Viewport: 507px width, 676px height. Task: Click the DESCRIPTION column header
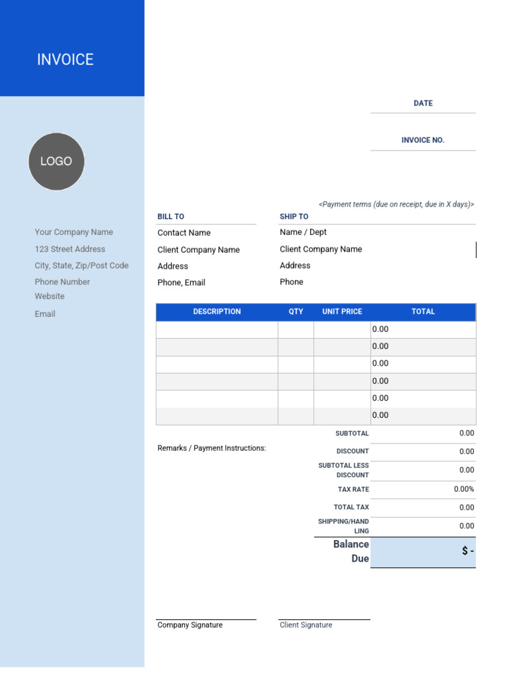tap(217, 312)
